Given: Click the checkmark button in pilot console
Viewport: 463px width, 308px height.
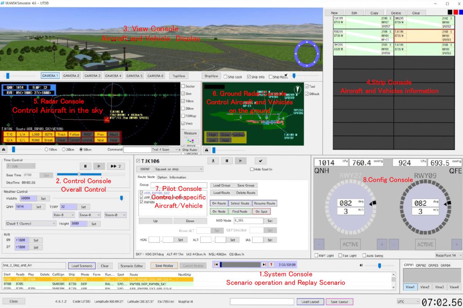Looking at the screenshot, I should click(260, 161).
